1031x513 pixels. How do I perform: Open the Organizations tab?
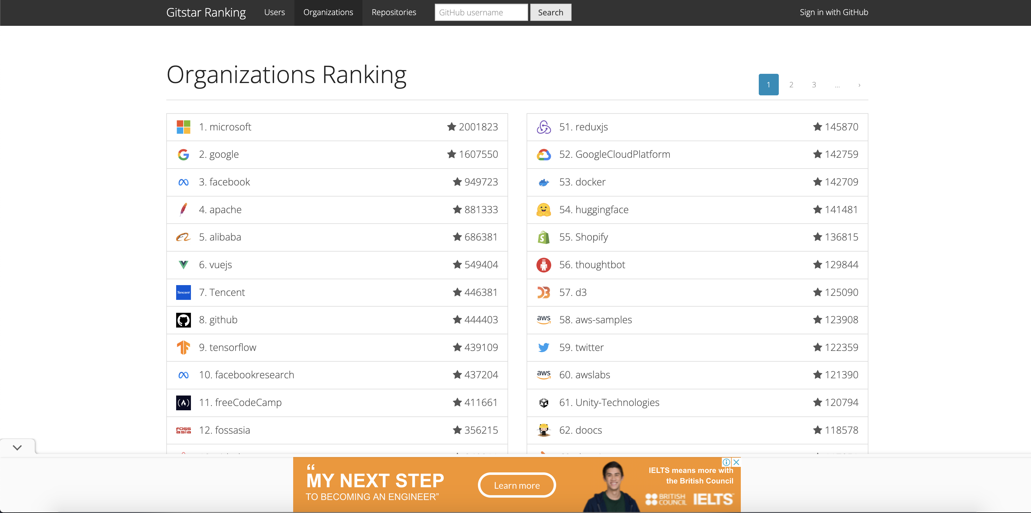point(328,12)
